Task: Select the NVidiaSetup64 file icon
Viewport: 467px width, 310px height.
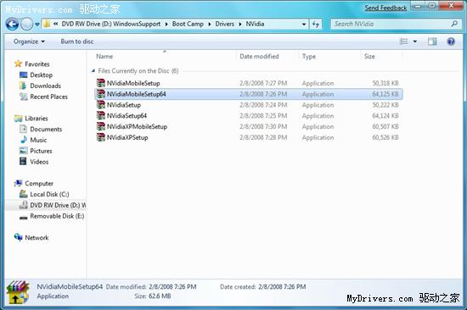Action: [x=101, y=116]
